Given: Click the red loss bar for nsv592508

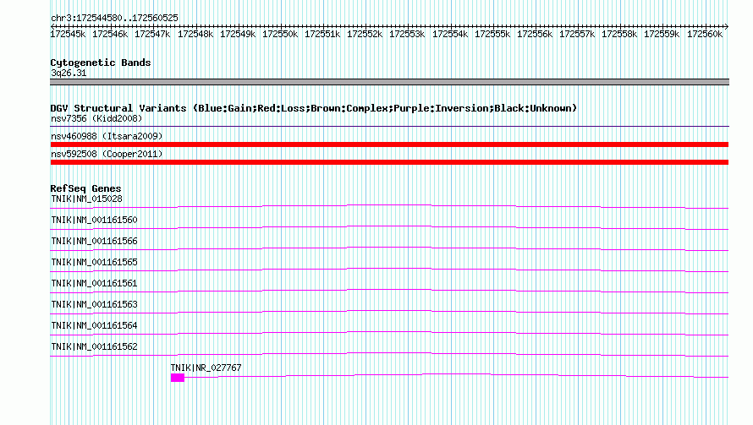Looking at the screenshot, I should pos(389,162).
